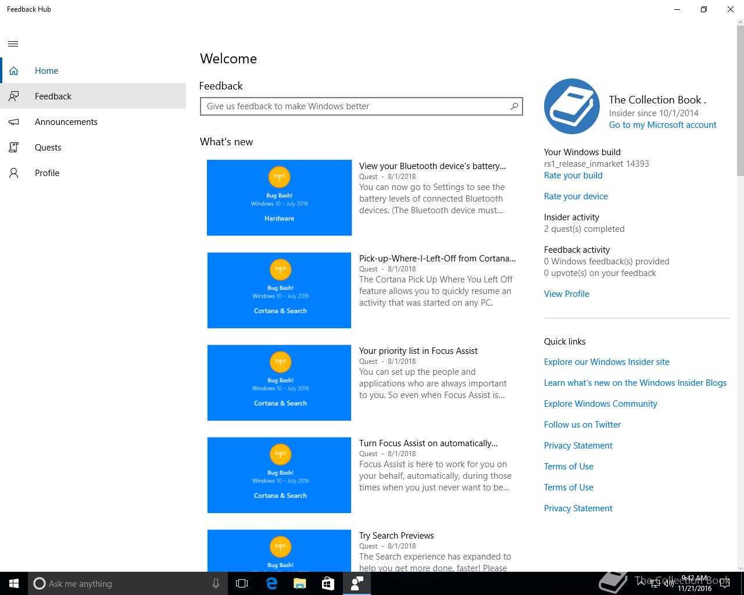Click the first Terms of Use link

[568, 467]
